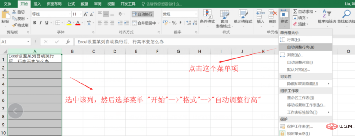Switch to the Insert (插入) tab
The width and height of the screenshot is (355, 136).
point(37,4)
